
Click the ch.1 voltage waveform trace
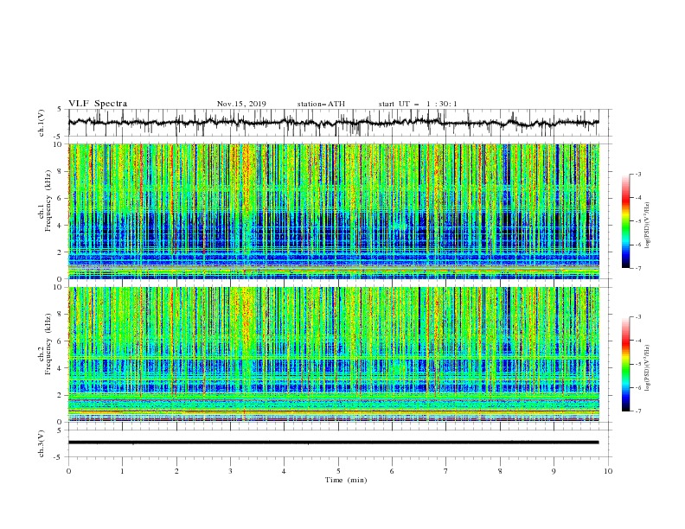tap(333, 123)
